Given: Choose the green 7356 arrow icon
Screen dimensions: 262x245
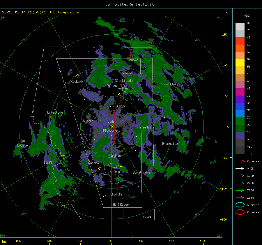Looking at the screenshot, I should 240,190.
